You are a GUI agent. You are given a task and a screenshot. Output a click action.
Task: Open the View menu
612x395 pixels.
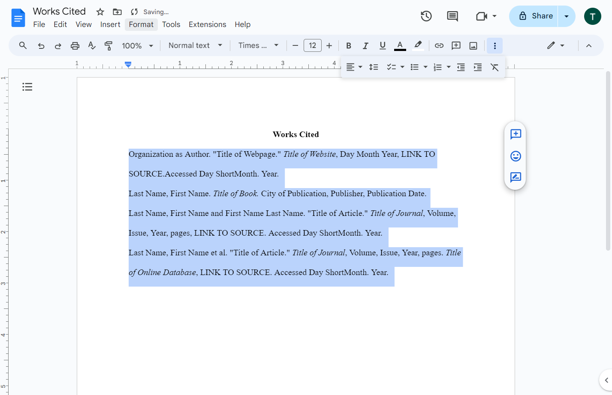(84, 24)
